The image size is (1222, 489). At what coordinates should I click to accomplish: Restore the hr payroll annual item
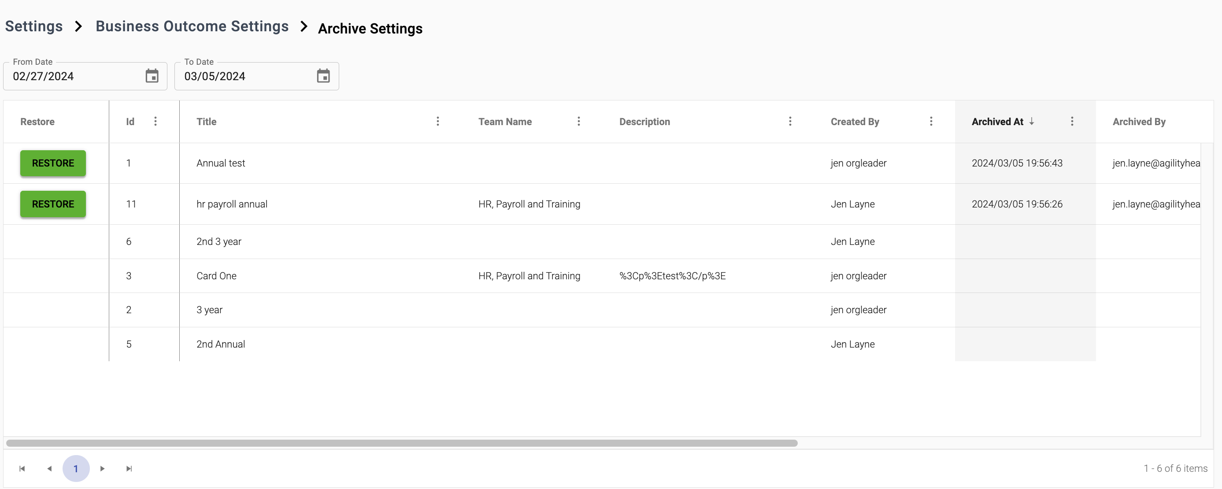[53, 204]
